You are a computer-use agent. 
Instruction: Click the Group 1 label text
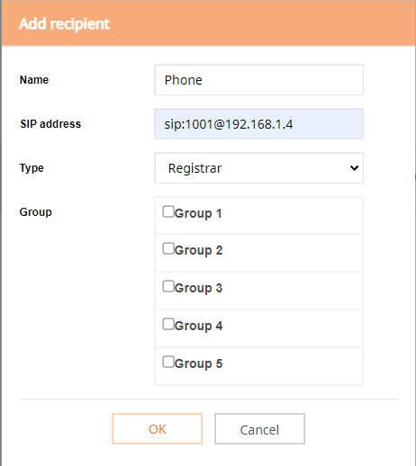click(198, 214)
